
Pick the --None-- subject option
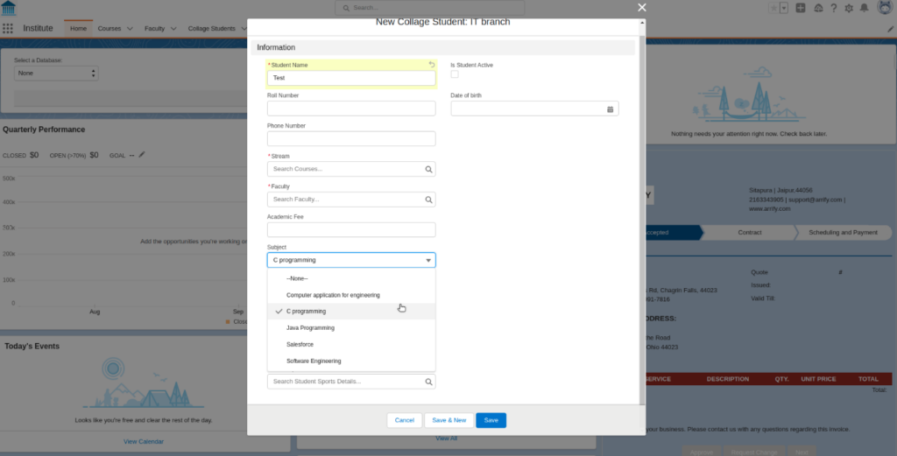coord(297,278)
